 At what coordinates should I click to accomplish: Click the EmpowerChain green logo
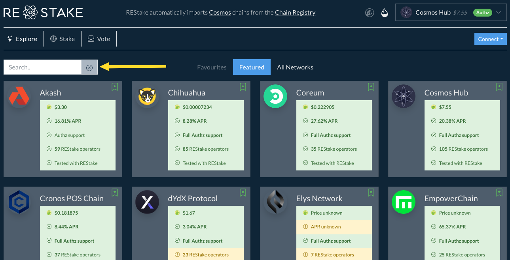click(404, 202)
